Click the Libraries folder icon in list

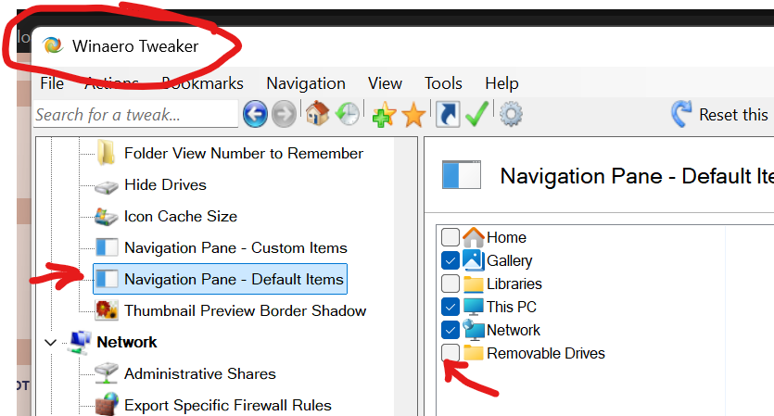pyautogui.click(x=474, y=284)
